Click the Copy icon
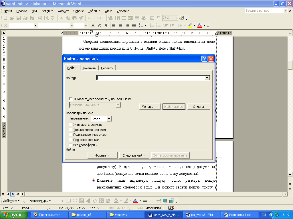This screenshot has height=219, width=293. pos(68,18)
